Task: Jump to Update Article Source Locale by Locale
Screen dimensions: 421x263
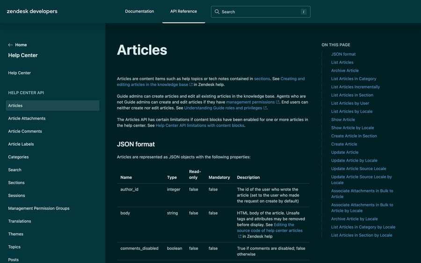Action: pyautogui.click(x=362, y=180)
